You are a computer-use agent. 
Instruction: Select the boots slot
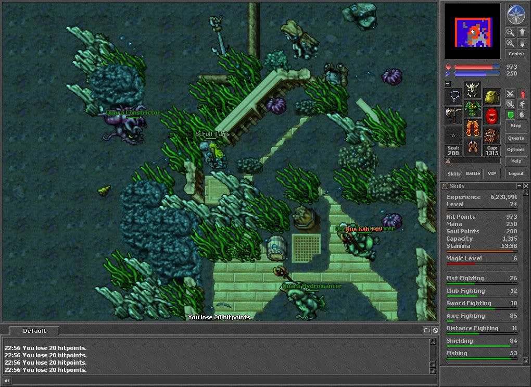click(472, 147)
